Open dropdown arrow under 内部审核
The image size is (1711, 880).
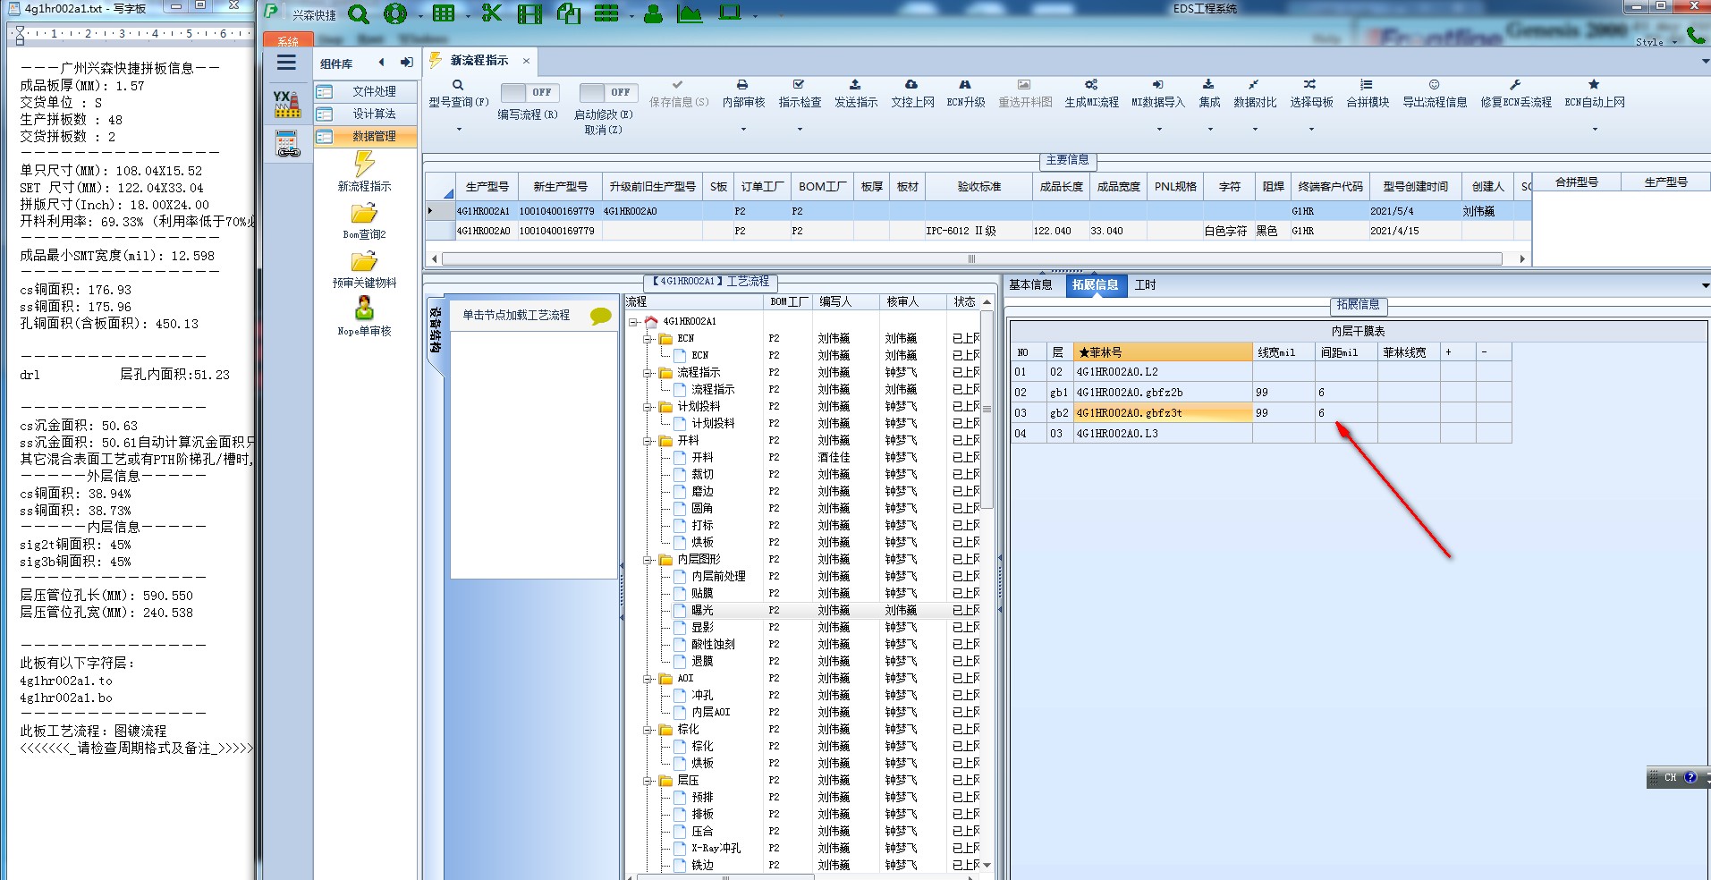click(x=743, y=130)
